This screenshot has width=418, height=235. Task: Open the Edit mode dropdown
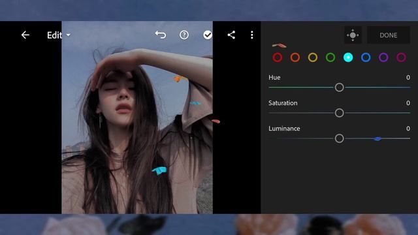tap(59, 35)
